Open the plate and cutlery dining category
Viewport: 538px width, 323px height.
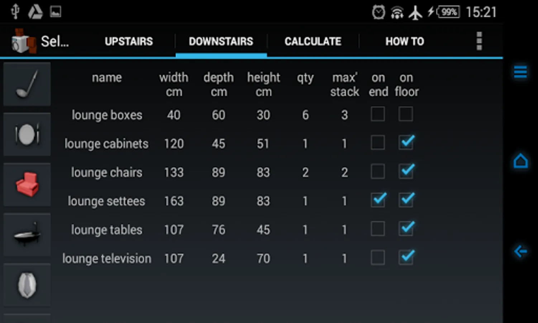coord(27,135)
